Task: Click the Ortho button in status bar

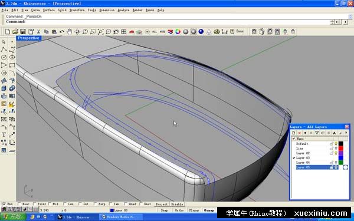Action: point(179,210)
